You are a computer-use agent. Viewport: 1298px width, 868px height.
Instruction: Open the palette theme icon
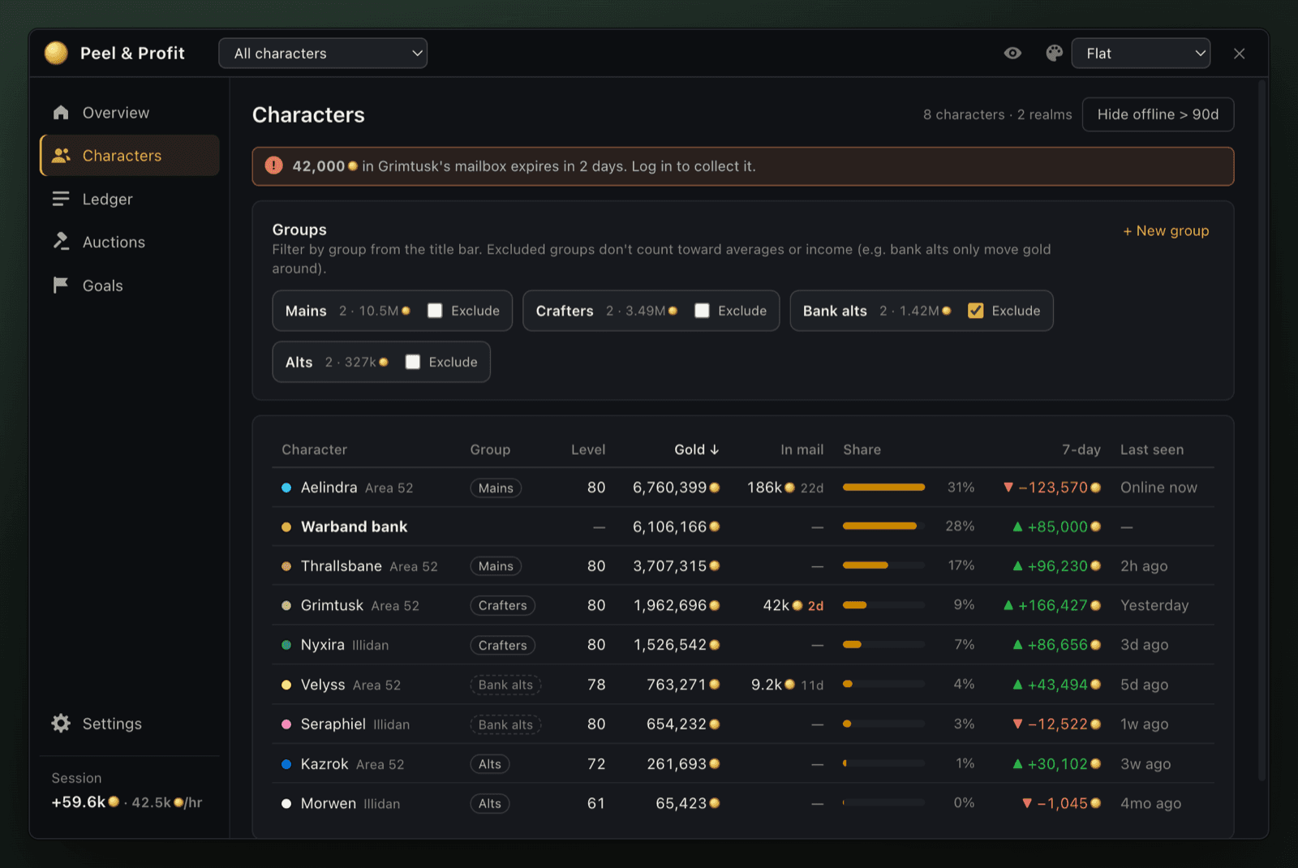click(x=1054, y=54)
